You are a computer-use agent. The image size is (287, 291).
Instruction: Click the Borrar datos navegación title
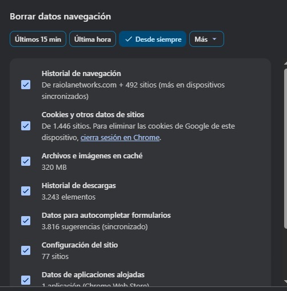(61, 17)
